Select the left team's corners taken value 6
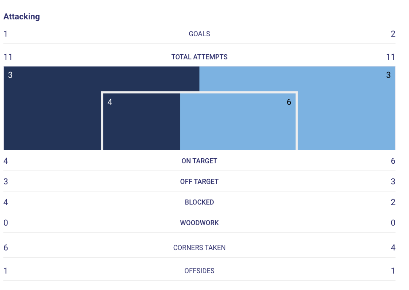 tap(6, 248)
